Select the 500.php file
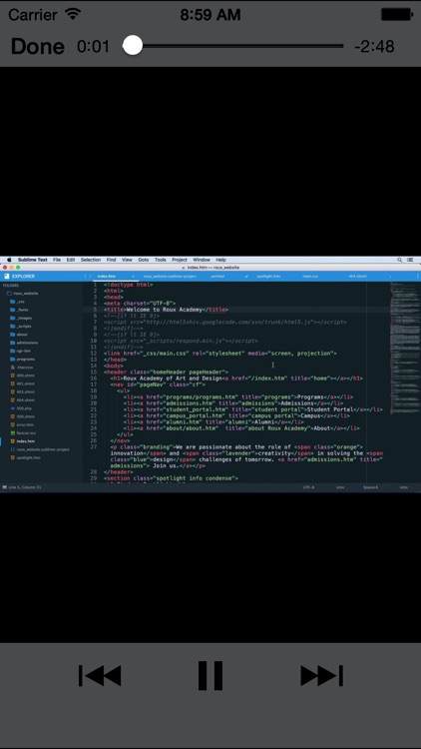This screenshot has width=421, height=749. pos(23,408)
